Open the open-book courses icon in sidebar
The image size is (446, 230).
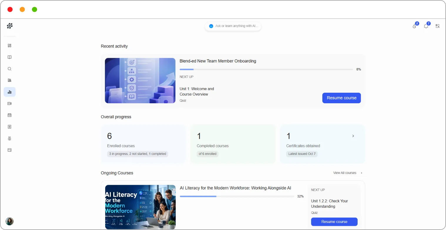click(9, 57)
